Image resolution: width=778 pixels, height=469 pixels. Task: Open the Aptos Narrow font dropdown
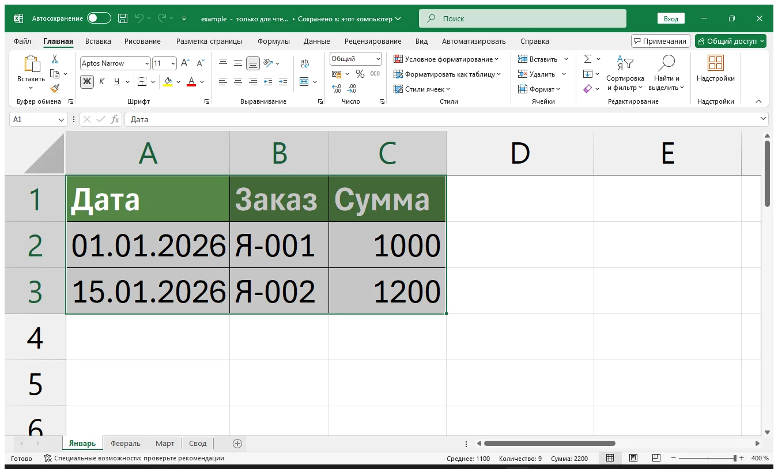coord(147,63)
